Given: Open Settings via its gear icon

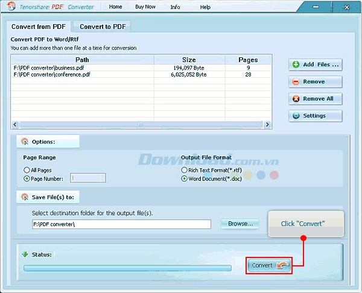Looking at the screenshot, I should tap(296, 116).
